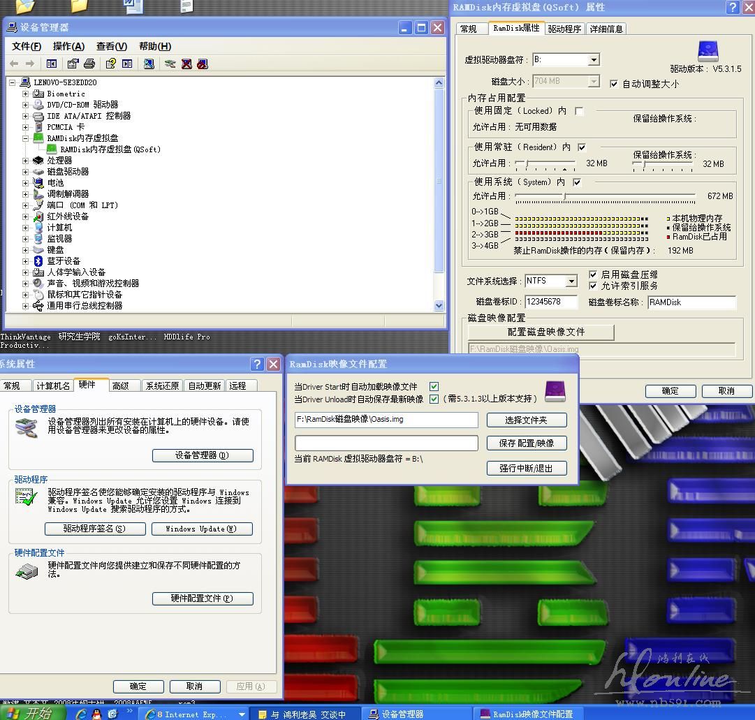The width and height of the screenshot is (755, 720).
Task: Open the NTFS file system dropdown
Action: 571,281
